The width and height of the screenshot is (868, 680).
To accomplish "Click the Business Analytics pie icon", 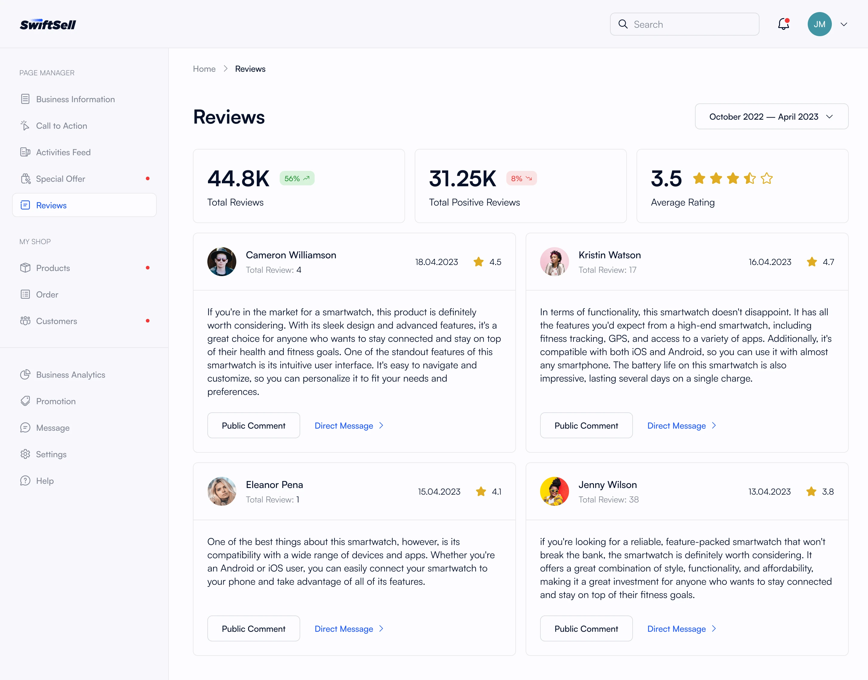I will click(x=25, y=375).
